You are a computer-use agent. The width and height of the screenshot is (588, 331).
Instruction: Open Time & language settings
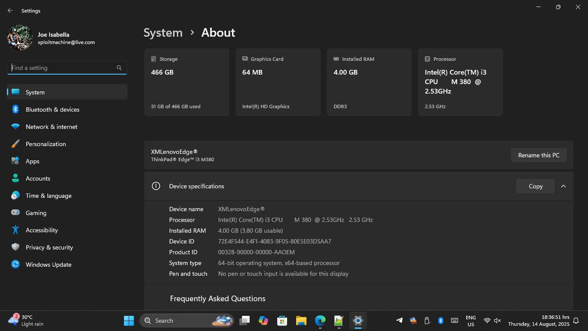(x=67, y=195)
